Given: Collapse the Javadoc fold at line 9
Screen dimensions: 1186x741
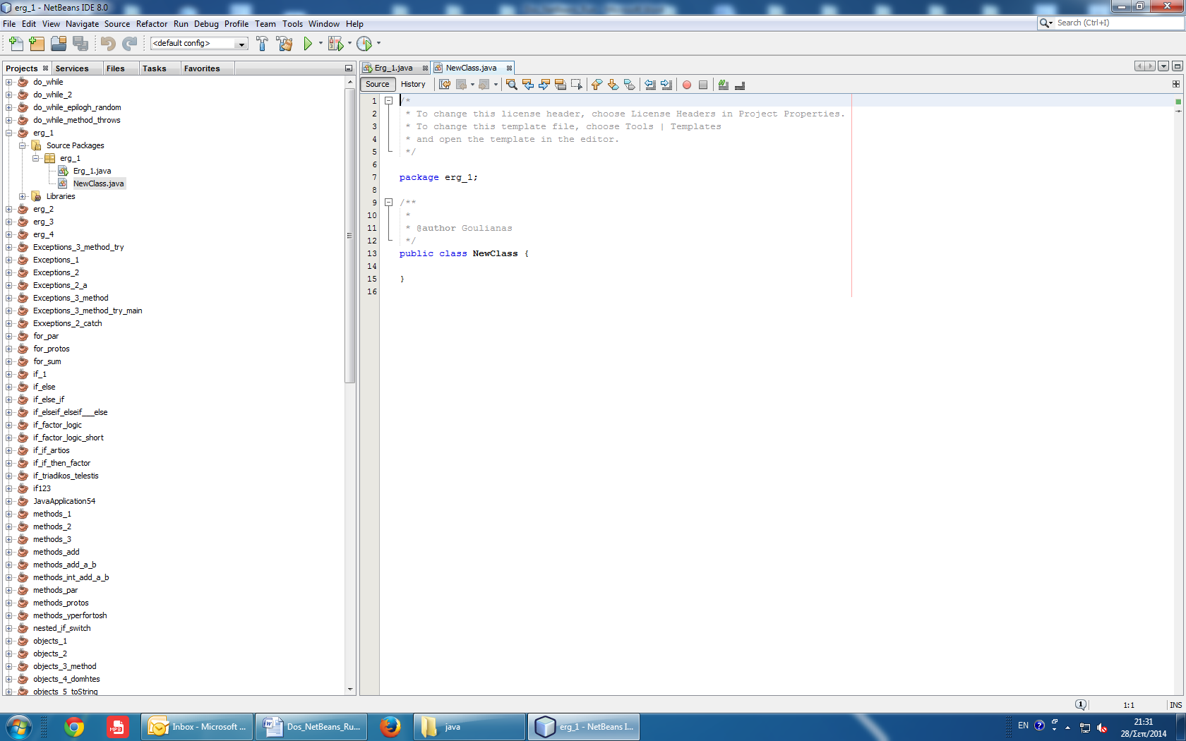Looking at the screenshot, I should coord(388,203).
